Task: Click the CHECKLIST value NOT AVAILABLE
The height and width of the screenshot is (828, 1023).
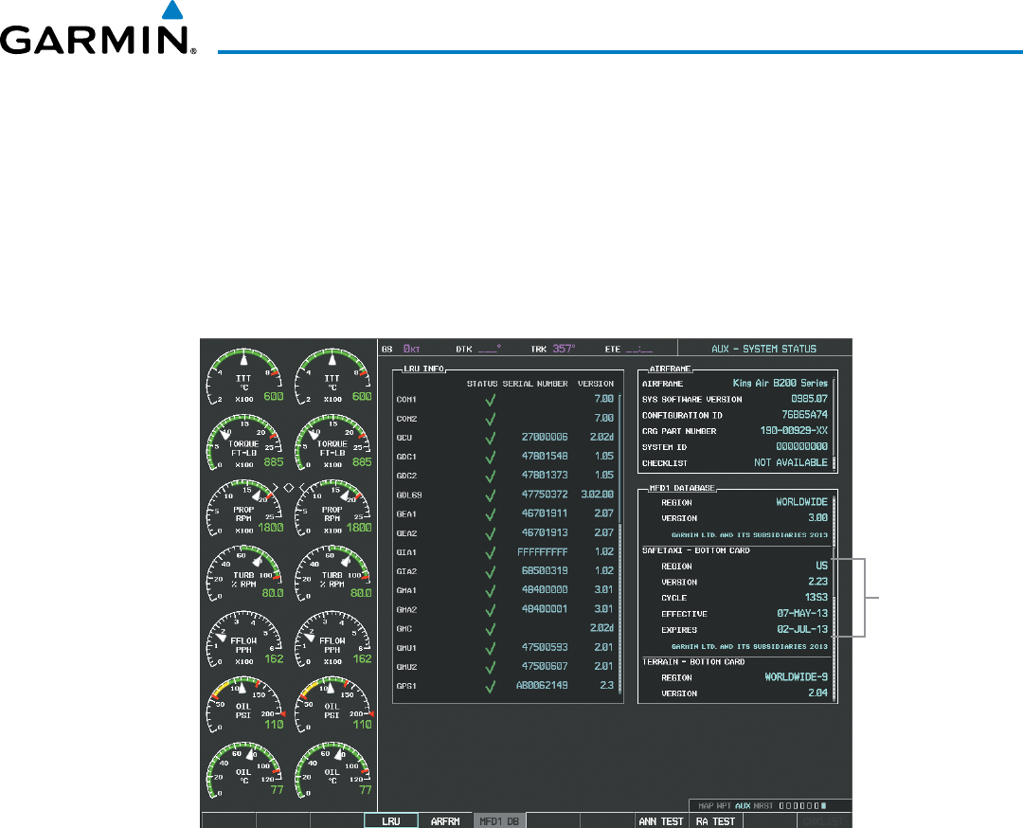Action: point(791,462)
